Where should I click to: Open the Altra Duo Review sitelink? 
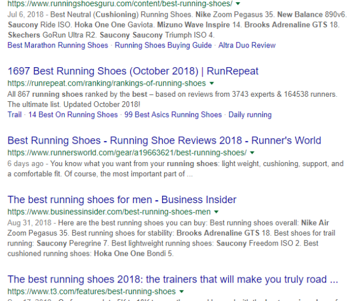247,45
